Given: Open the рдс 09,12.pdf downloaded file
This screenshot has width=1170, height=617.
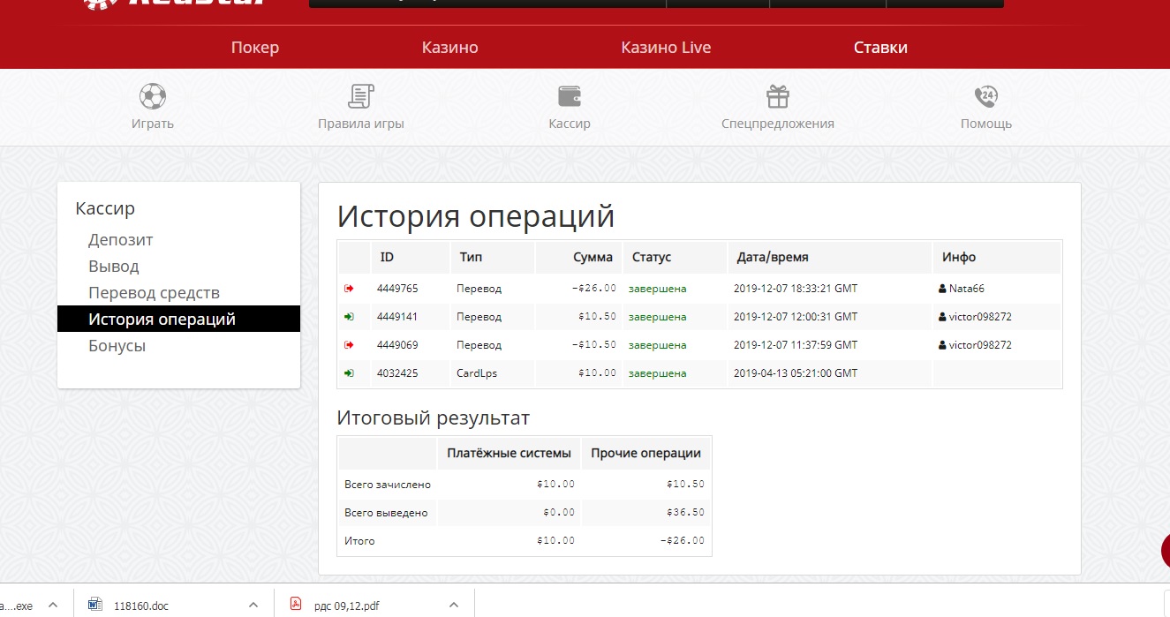Looking at the screenshot, I should 347,606.
